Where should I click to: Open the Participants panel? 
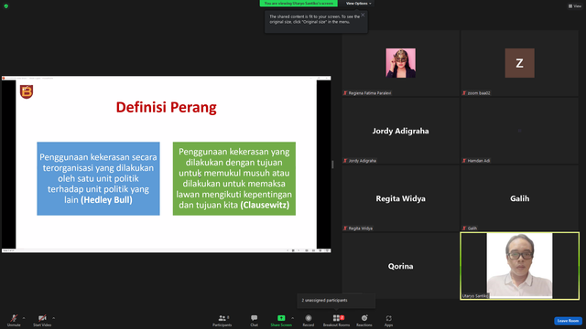[x=222, y=320]
